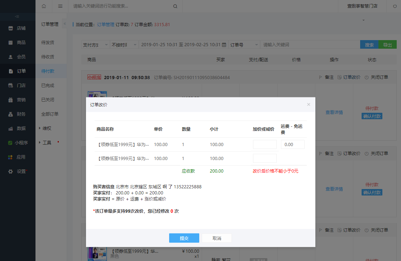Viewport: 401px width, 261px height.
Task: Open the home icon in top bar
Action: 44,6
